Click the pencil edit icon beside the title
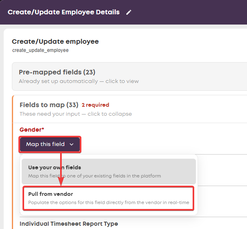Image resolution: width=247 pixels, height=229 pixels. pos(129,12)
